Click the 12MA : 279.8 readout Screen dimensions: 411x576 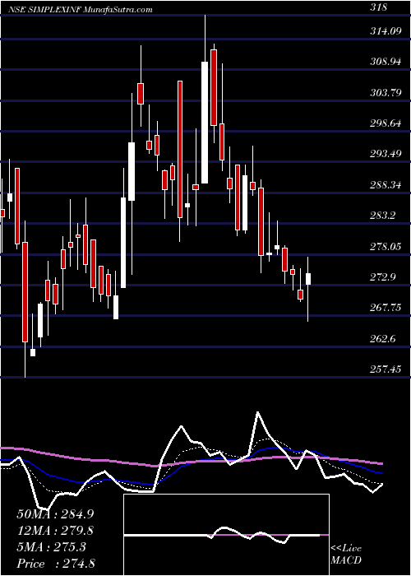tap(55, 531)
